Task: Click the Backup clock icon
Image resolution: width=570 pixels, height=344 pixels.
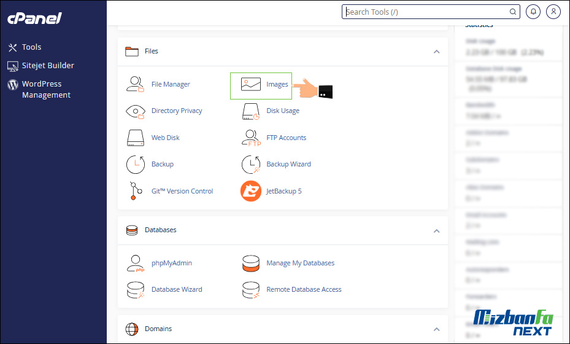Action: coord(135,165)
